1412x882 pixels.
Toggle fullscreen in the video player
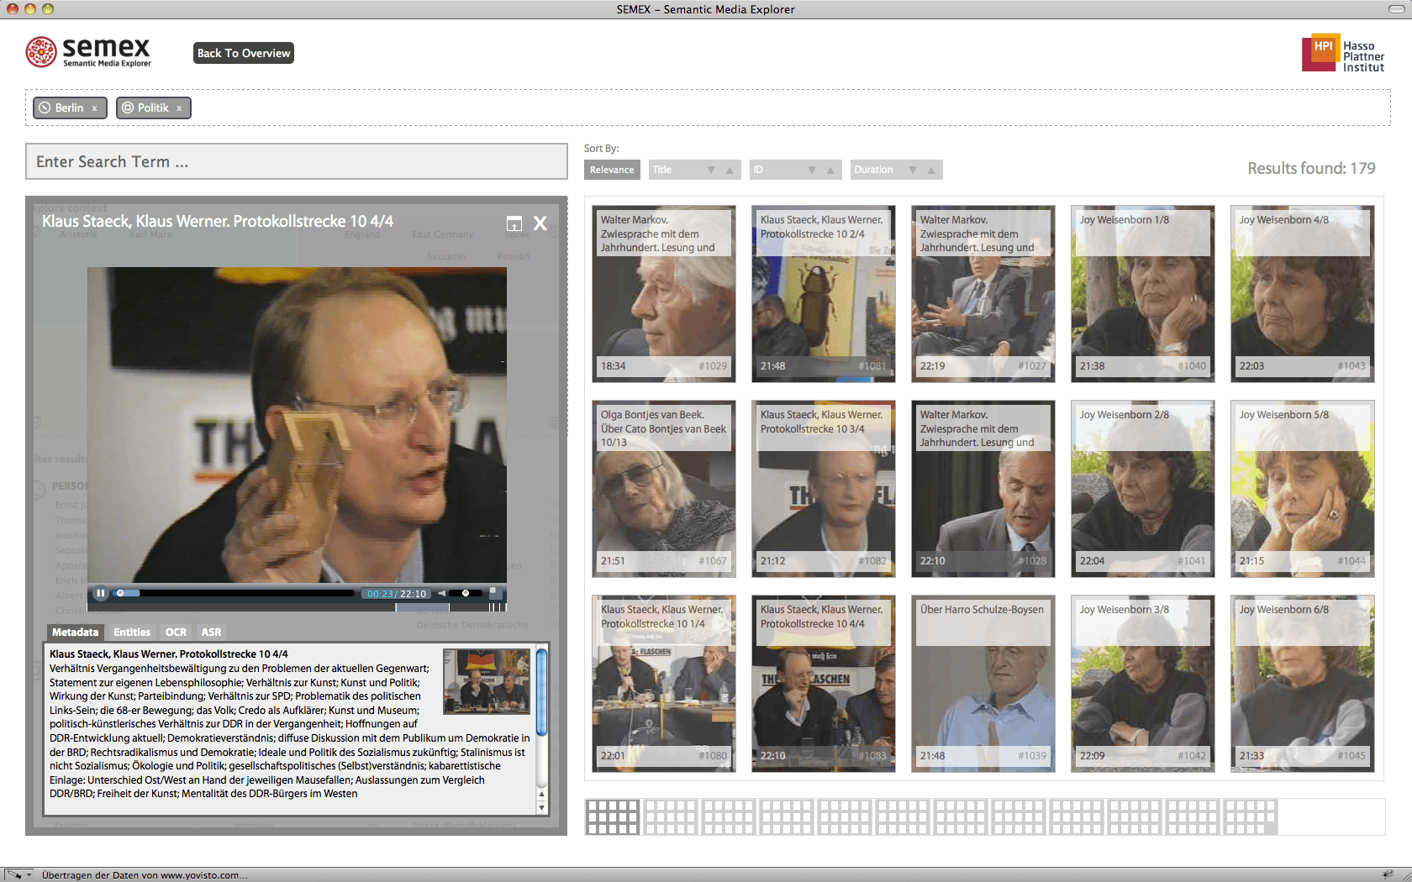point(493,592)
